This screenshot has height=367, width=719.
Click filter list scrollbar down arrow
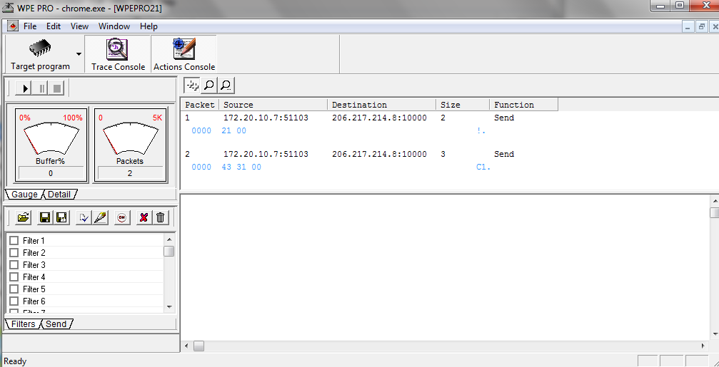169,306
